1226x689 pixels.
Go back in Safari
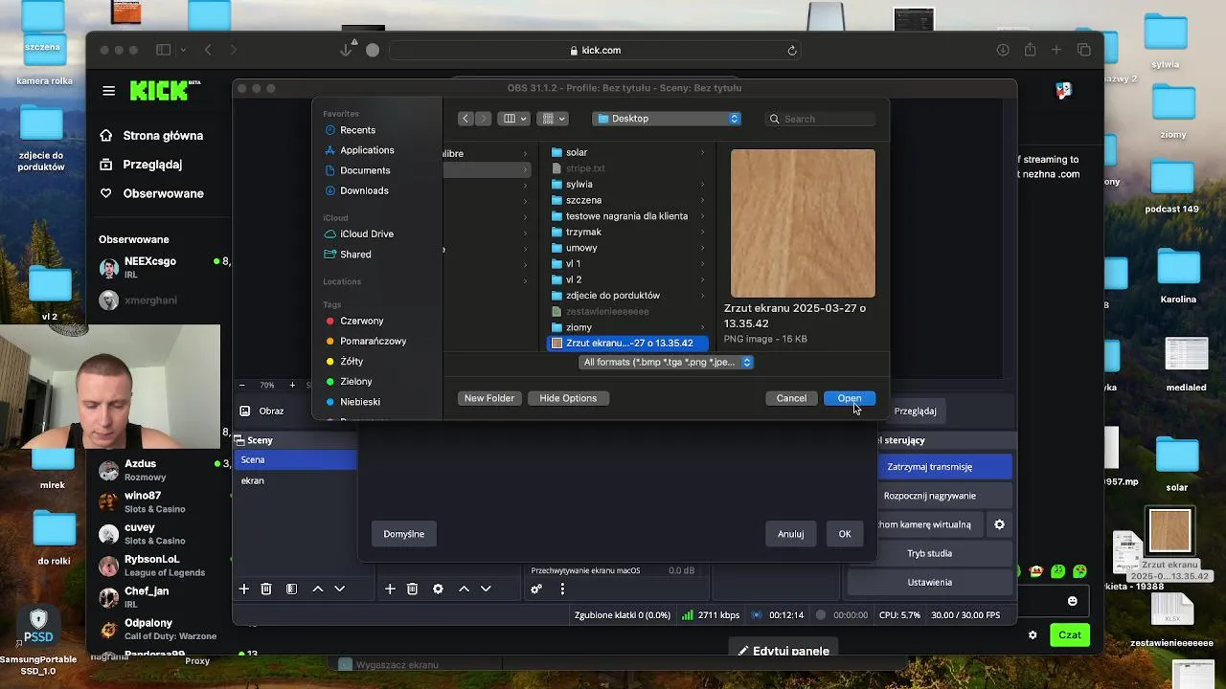click(208, 50)
